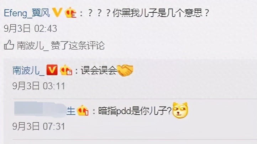Viewport: 257px width, 144px height.
Task: Click the red V verified badge
Action: pyautogui.click(x=52, y=70)
